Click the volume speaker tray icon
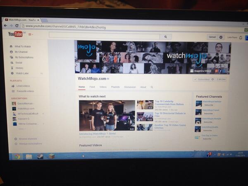 click(231, 154)
